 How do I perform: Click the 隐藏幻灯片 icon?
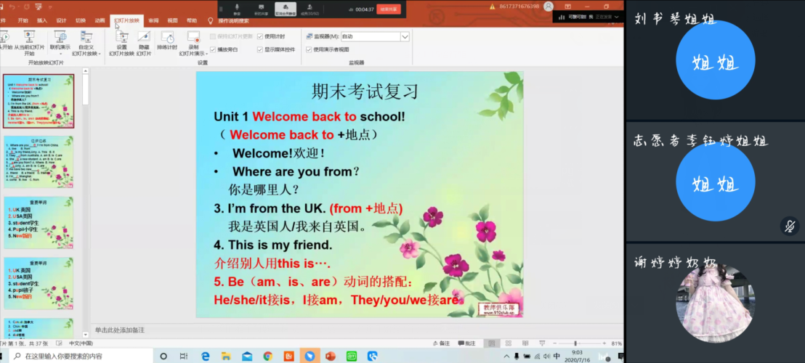pos(144,38)
